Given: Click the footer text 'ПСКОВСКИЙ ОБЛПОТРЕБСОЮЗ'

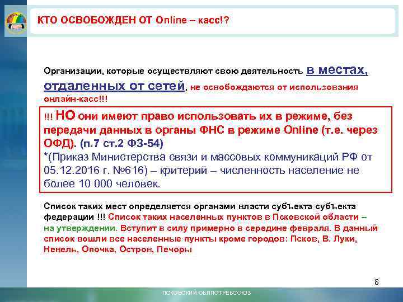Looking at the screenshot, I should coord(206,292).
